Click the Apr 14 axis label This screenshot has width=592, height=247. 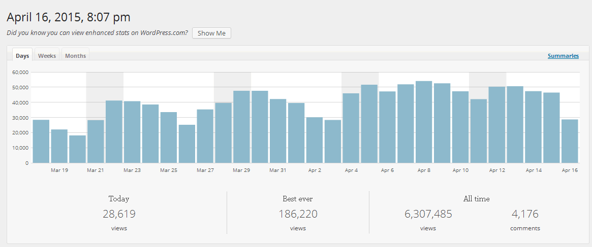click(x=534, y=170)
